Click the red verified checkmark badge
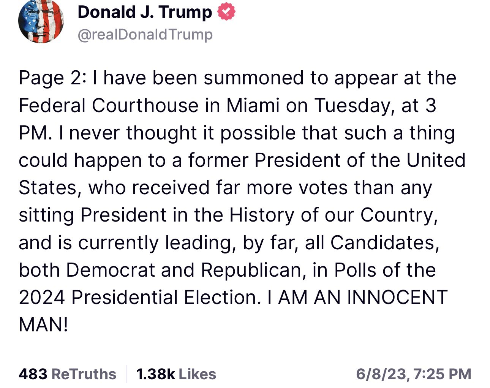490x388 pixels. tap(226, 12)
